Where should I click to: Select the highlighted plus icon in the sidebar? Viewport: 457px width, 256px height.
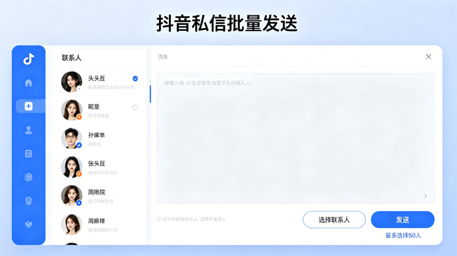(x=29, y=106)
